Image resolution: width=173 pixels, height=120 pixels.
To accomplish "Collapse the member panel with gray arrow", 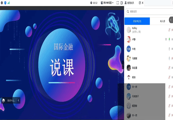I will pos(171,20).
